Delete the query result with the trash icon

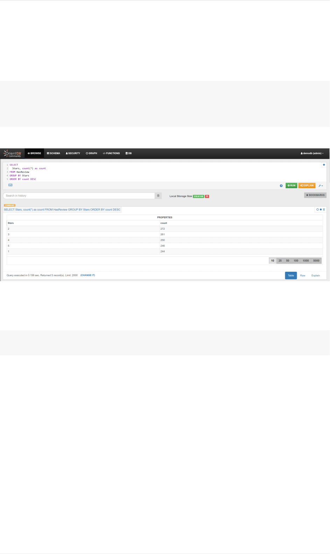tap(324, 210)
